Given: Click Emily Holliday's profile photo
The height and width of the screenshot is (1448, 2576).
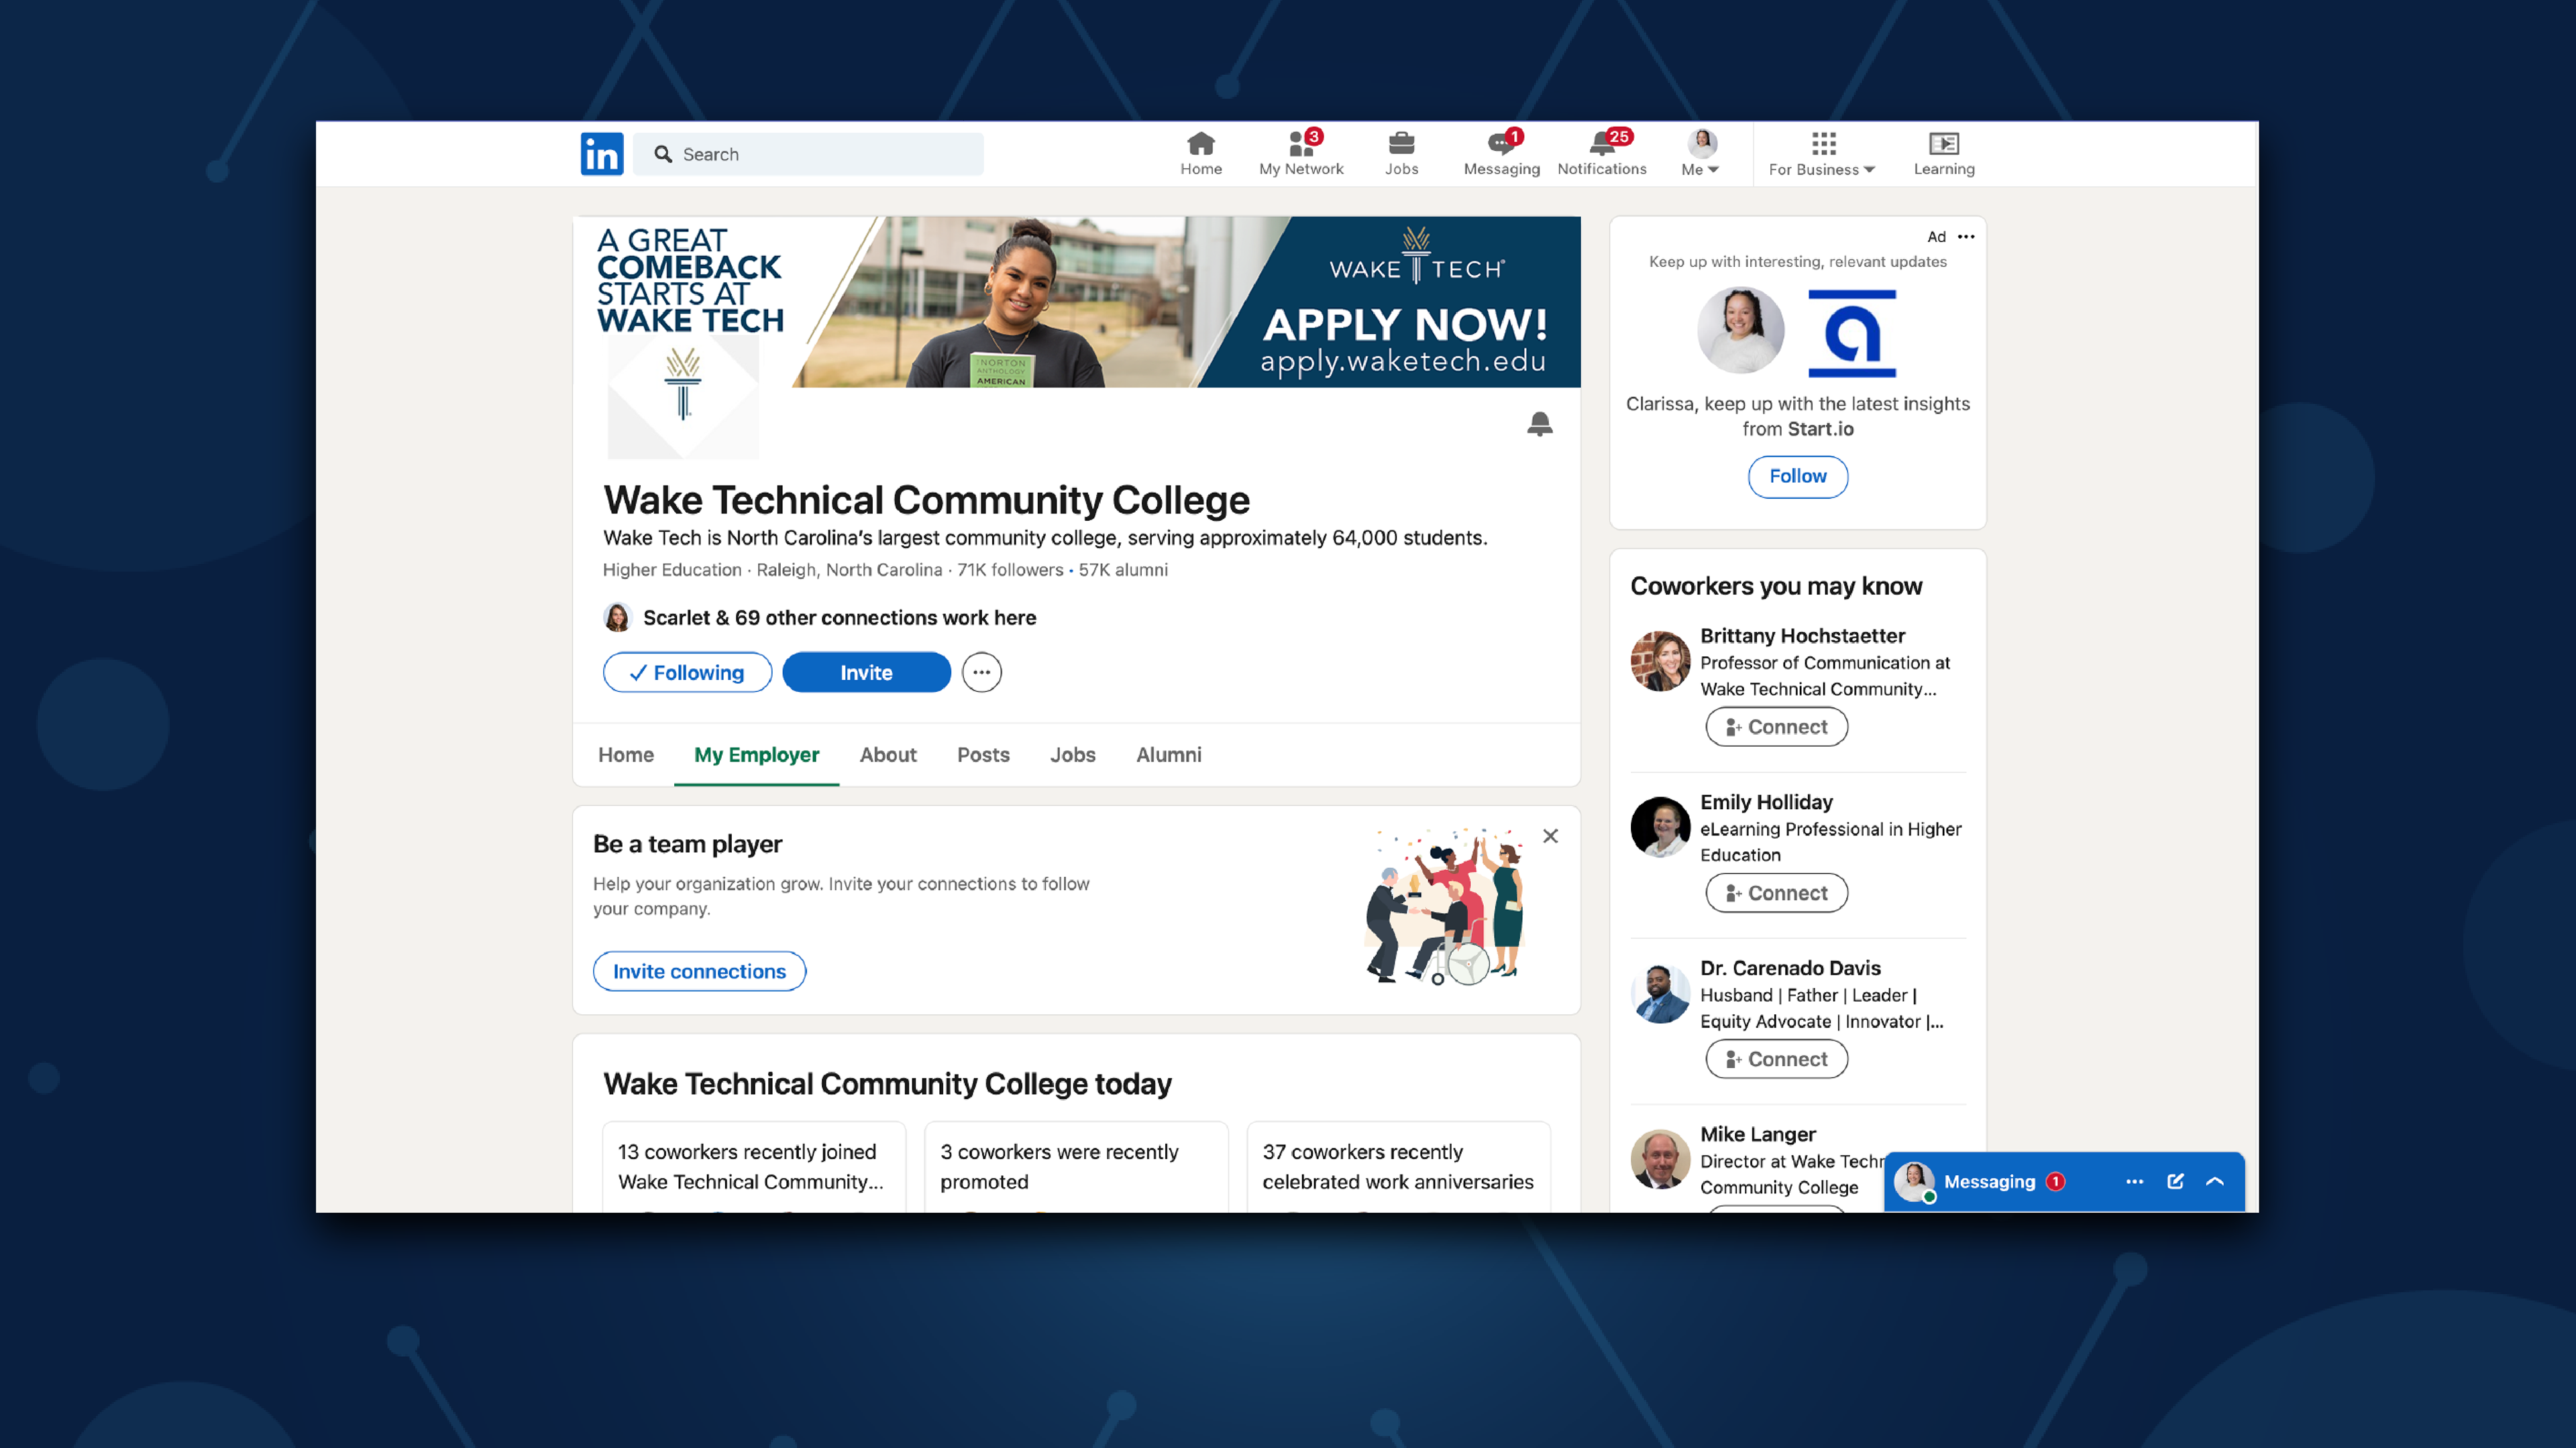Looking at the screenshot, I should tap(1660, 827).
